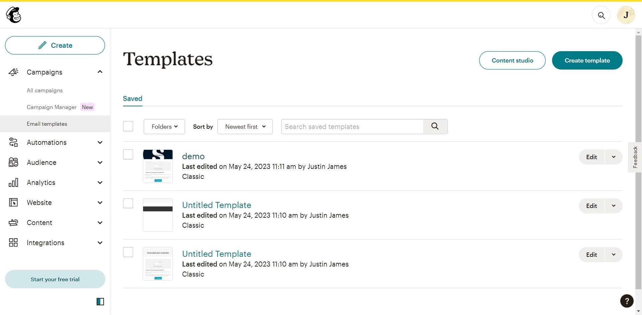Open the Newest first sort dropdown
This screenshot has width=642, height=315.
click(x=245, y=127)
